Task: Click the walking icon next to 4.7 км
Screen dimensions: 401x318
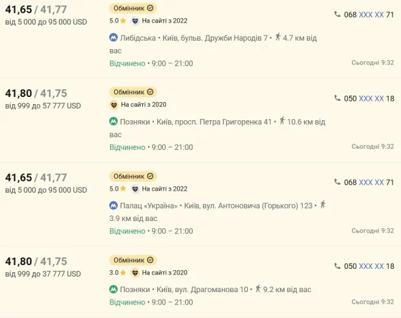Action: [x=277, y=37]
